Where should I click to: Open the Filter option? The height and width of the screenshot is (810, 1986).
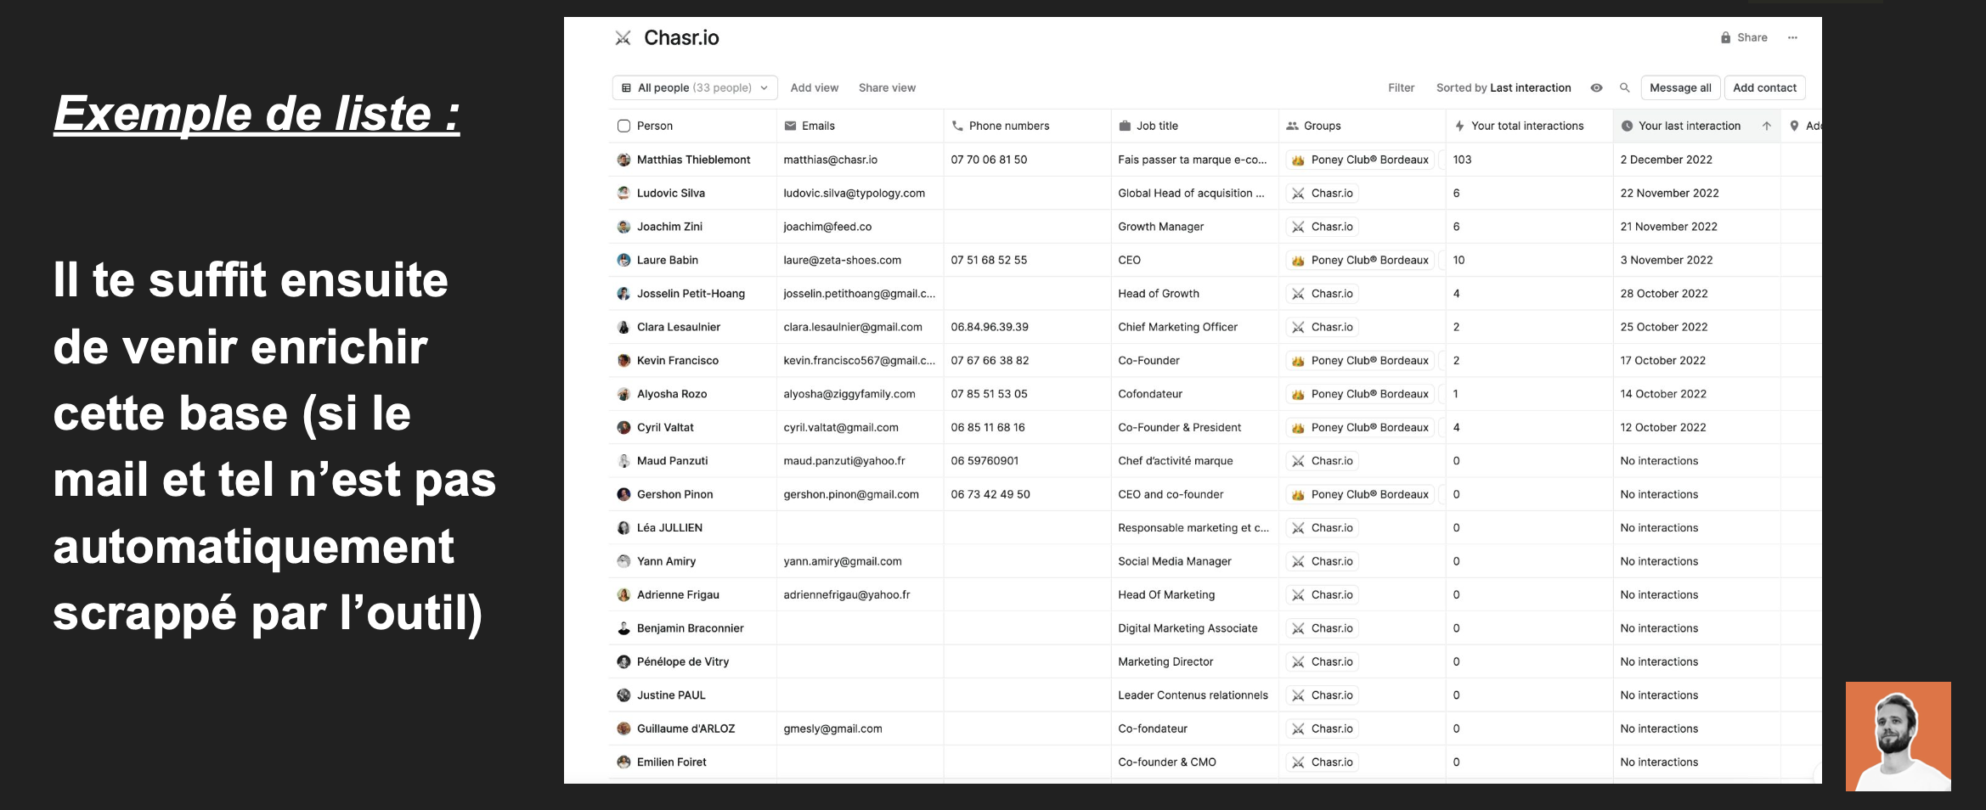coord(1401,87)
